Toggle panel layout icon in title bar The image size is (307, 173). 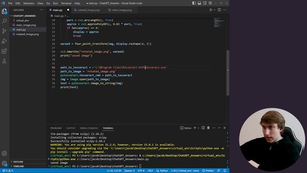point(200,3)
